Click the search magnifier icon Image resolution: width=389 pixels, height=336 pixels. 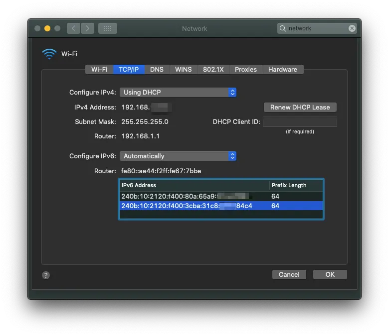pyautogui.click(x=283, y=28)
